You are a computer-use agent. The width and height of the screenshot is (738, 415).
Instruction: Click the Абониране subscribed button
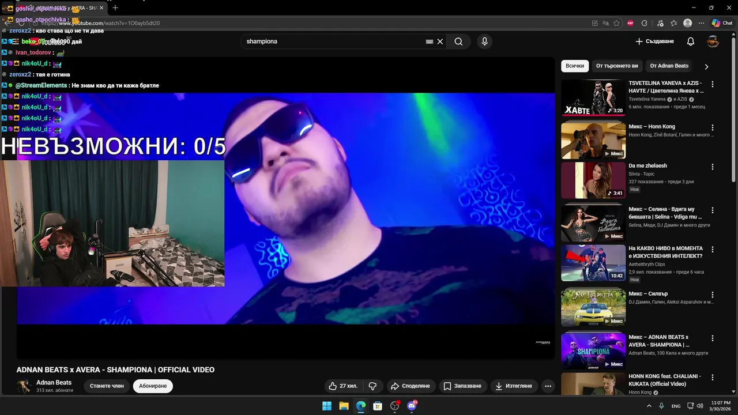(153, 386)
